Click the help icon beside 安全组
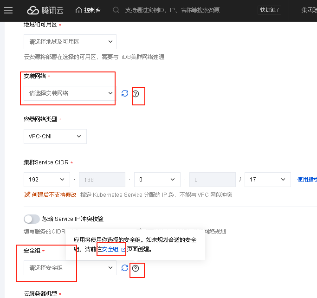 (x=136, y=268)
